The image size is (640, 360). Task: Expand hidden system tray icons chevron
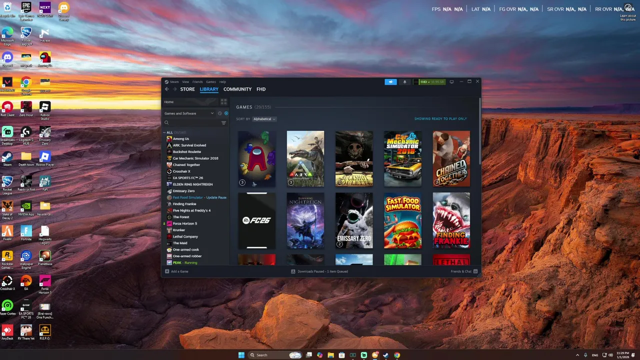(577, 355)
